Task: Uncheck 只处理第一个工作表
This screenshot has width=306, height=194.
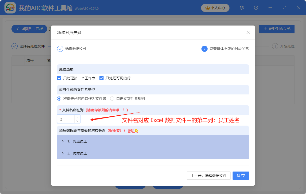Action: pos(59,78)
